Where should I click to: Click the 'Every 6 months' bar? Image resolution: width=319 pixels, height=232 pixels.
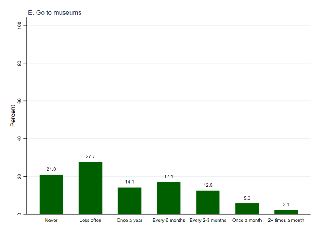168,198
